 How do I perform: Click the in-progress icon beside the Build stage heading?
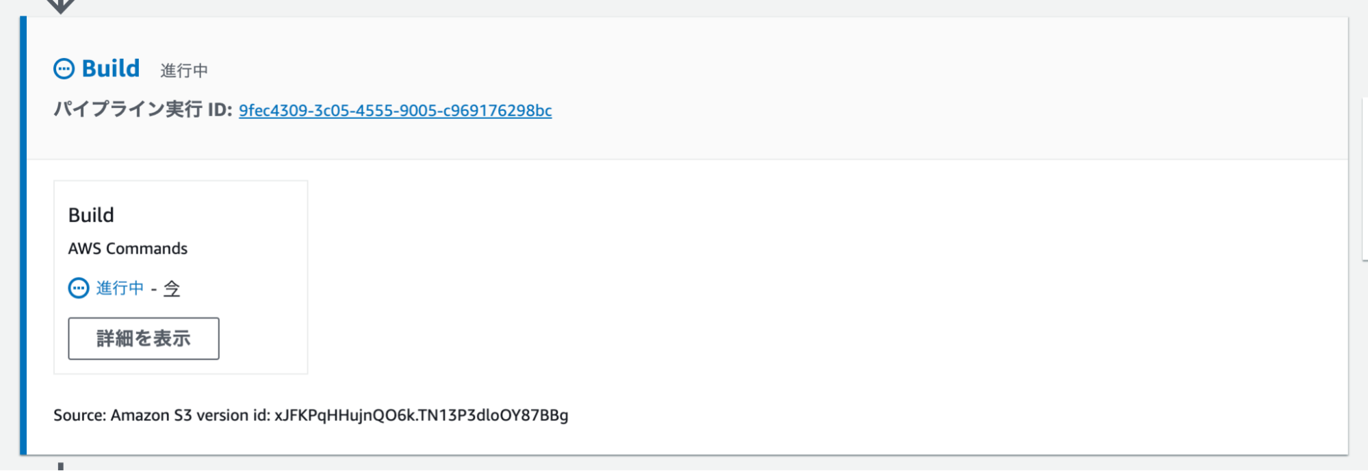(64, 69)
